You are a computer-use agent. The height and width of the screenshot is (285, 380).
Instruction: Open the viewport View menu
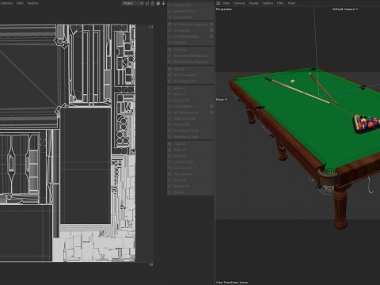(x=226, y=3)
